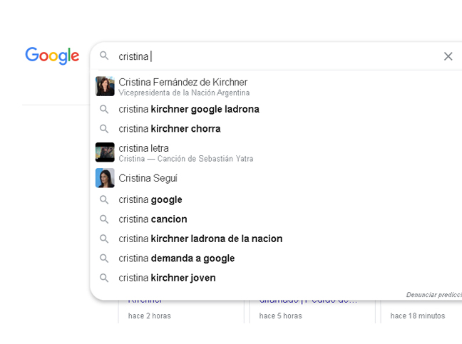Image resolution: width=462 pixels, height=344 pixels.
Task: Click Denunciar predicciones link
Action: pos(434,295)
